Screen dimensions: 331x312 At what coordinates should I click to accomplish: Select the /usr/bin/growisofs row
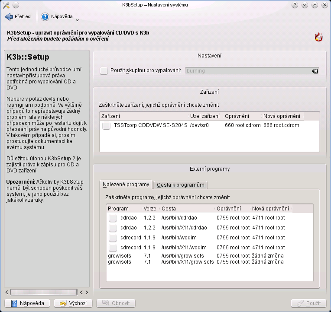pyautogui.click(x=210, y=256)
